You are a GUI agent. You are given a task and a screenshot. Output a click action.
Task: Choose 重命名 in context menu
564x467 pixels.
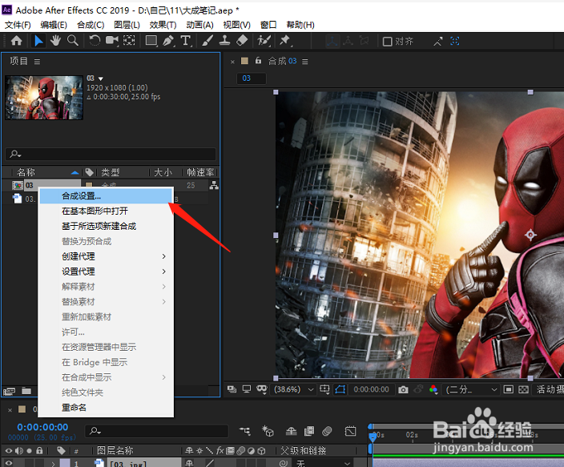(x=107, y=408)
